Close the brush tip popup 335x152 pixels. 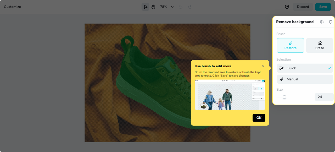263,66
